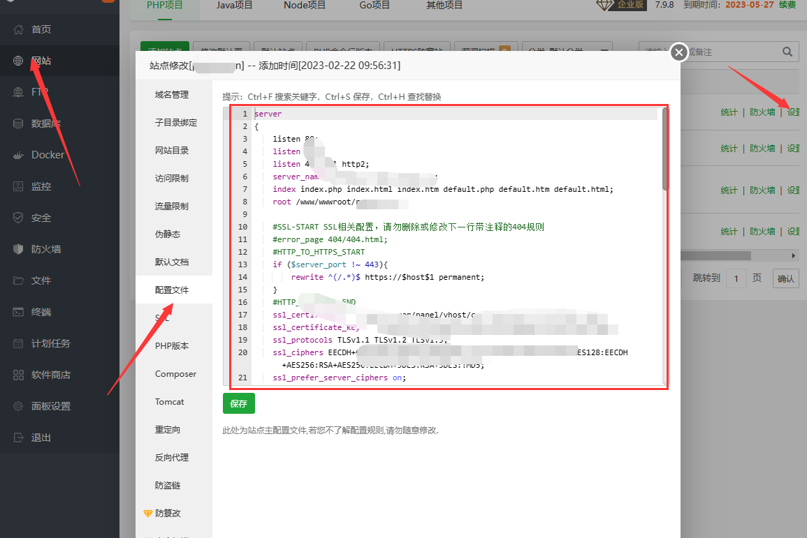Screen dimensions: 807x538
Task: Close the site modification dialog
Action: [x=679, y=52]
